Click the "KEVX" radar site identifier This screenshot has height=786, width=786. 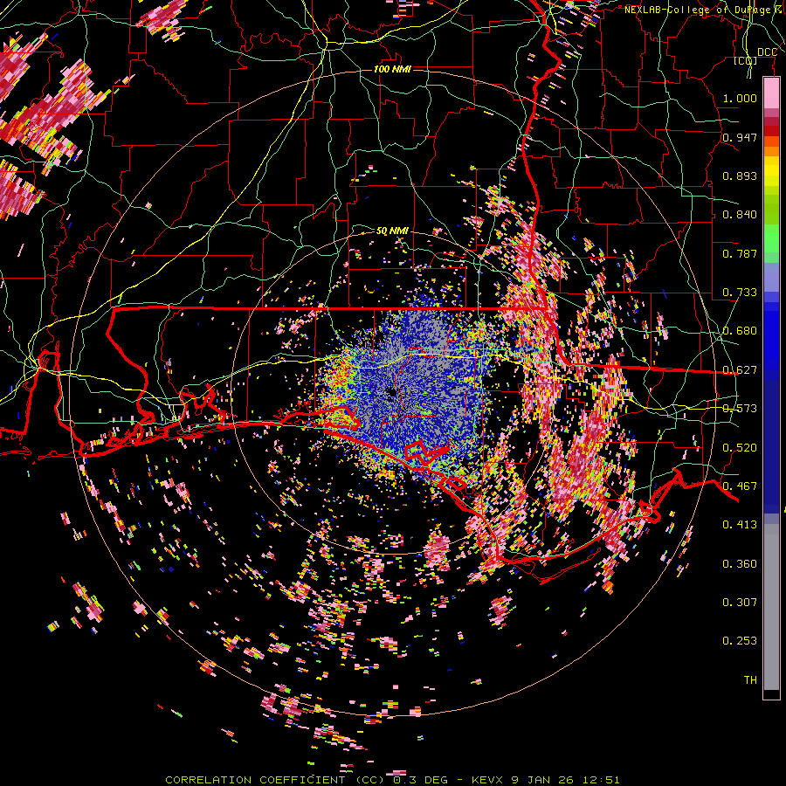pos(489,780)
